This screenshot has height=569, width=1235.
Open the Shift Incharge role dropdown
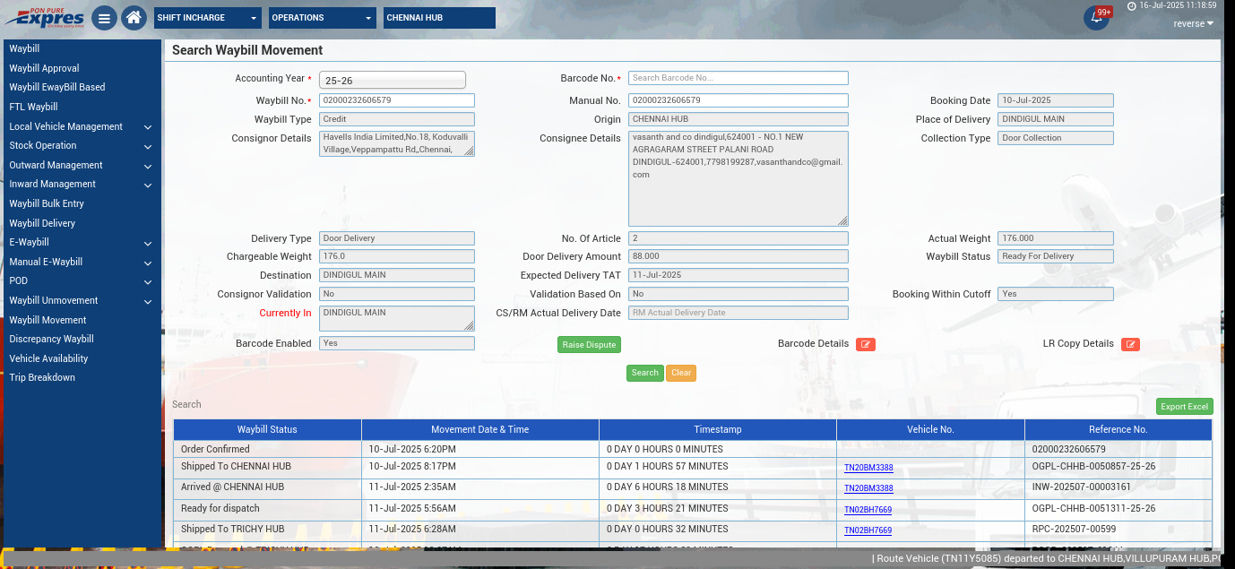(207, 18)
